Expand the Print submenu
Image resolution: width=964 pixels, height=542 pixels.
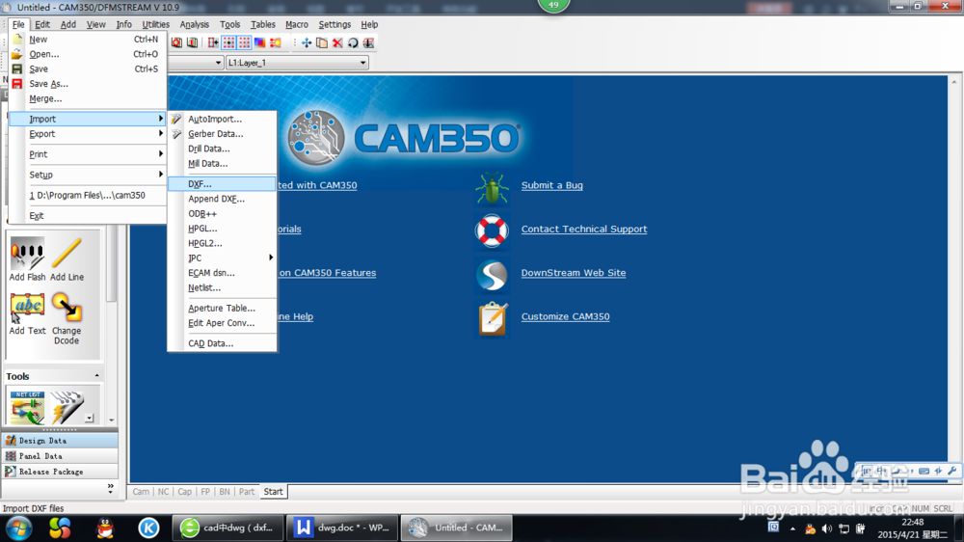tap(88, 153)
